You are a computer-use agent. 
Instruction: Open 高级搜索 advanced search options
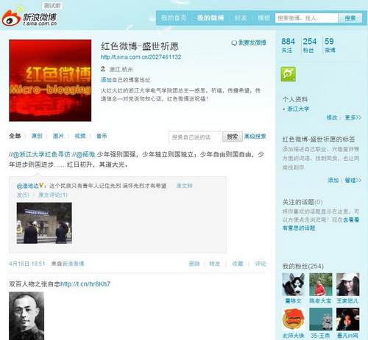[x=255, y=136]
